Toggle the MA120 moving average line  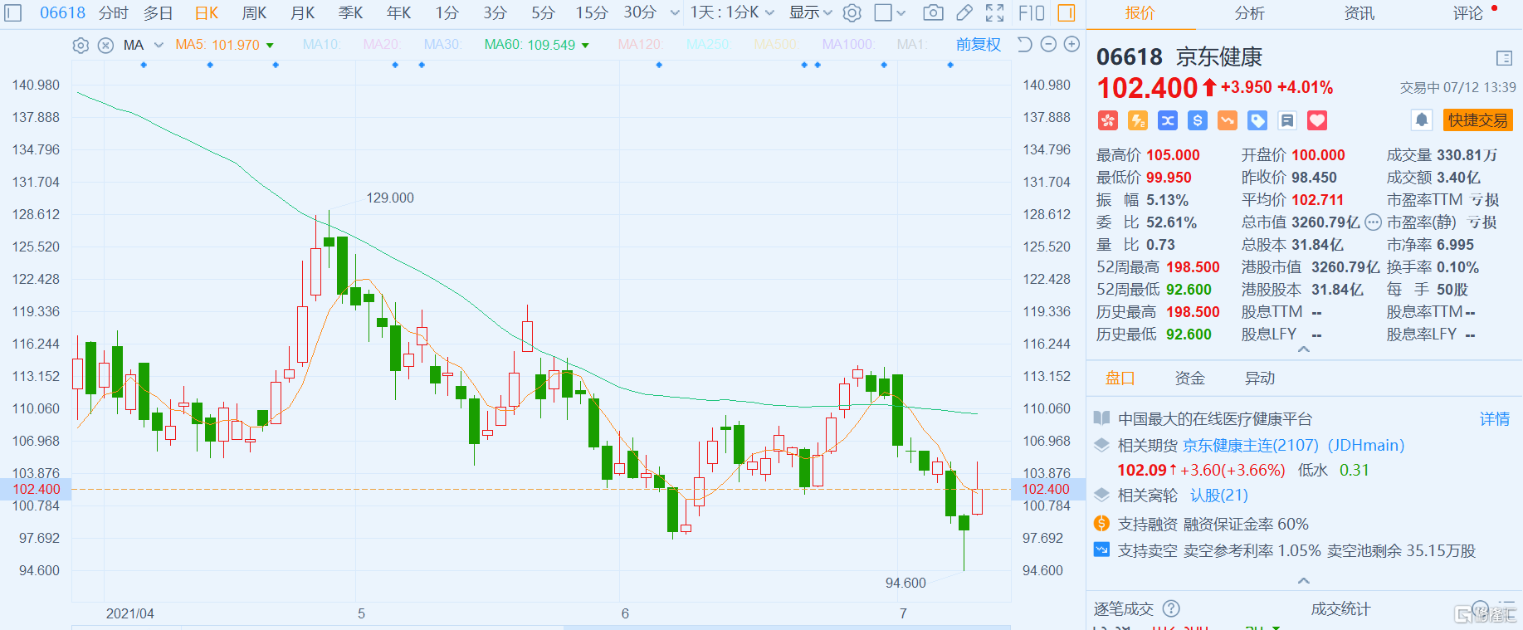640,45
